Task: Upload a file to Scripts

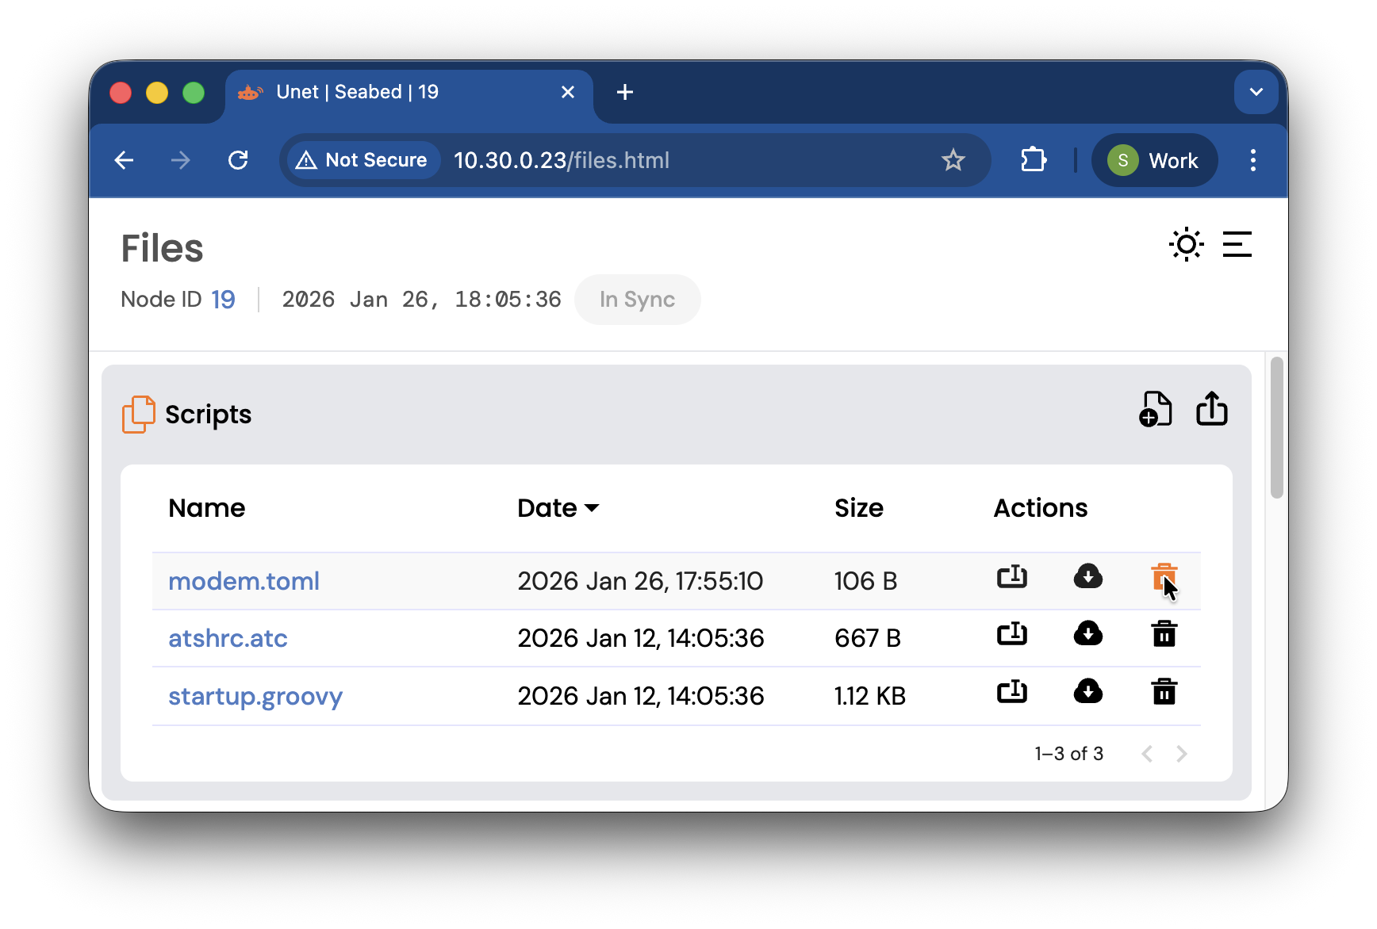Action: point(1211,410)
